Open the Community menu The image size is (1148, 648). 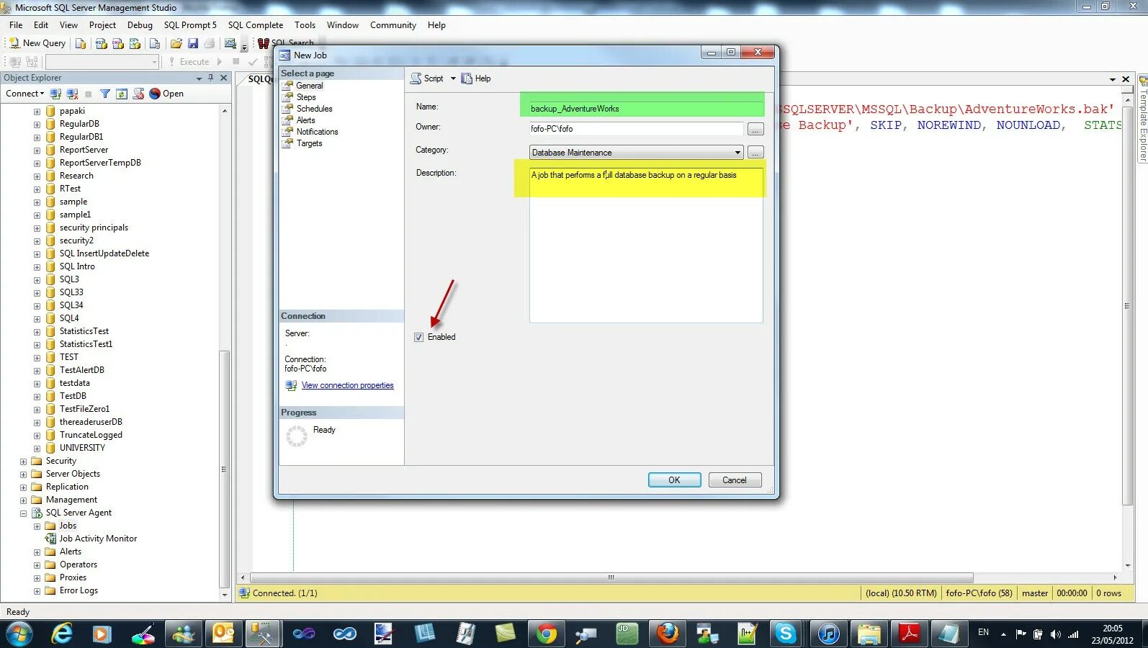393,25
